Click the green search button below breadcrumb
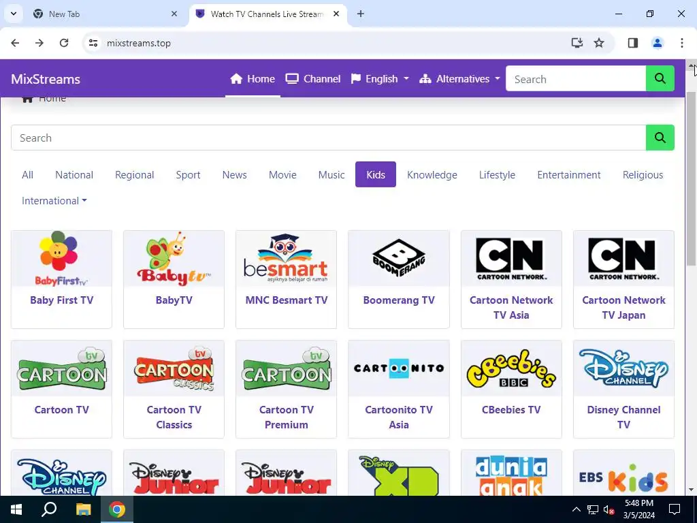 pyautogui.click(x=660, y=138)
